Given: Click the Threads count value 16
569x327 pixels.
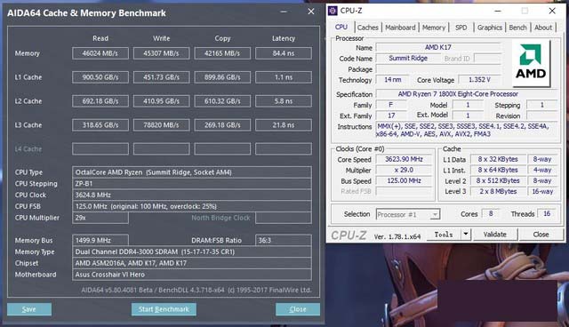Looking at the screenshot, I should click(x=547, y=213).
